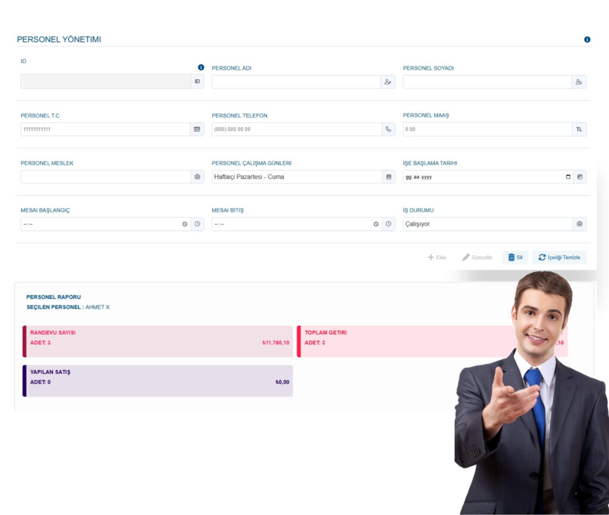The width and height of the screenshot is (609, 515).
Task: Click the phone icon beside Personel Telefon
Action: [x=388, y=129]
